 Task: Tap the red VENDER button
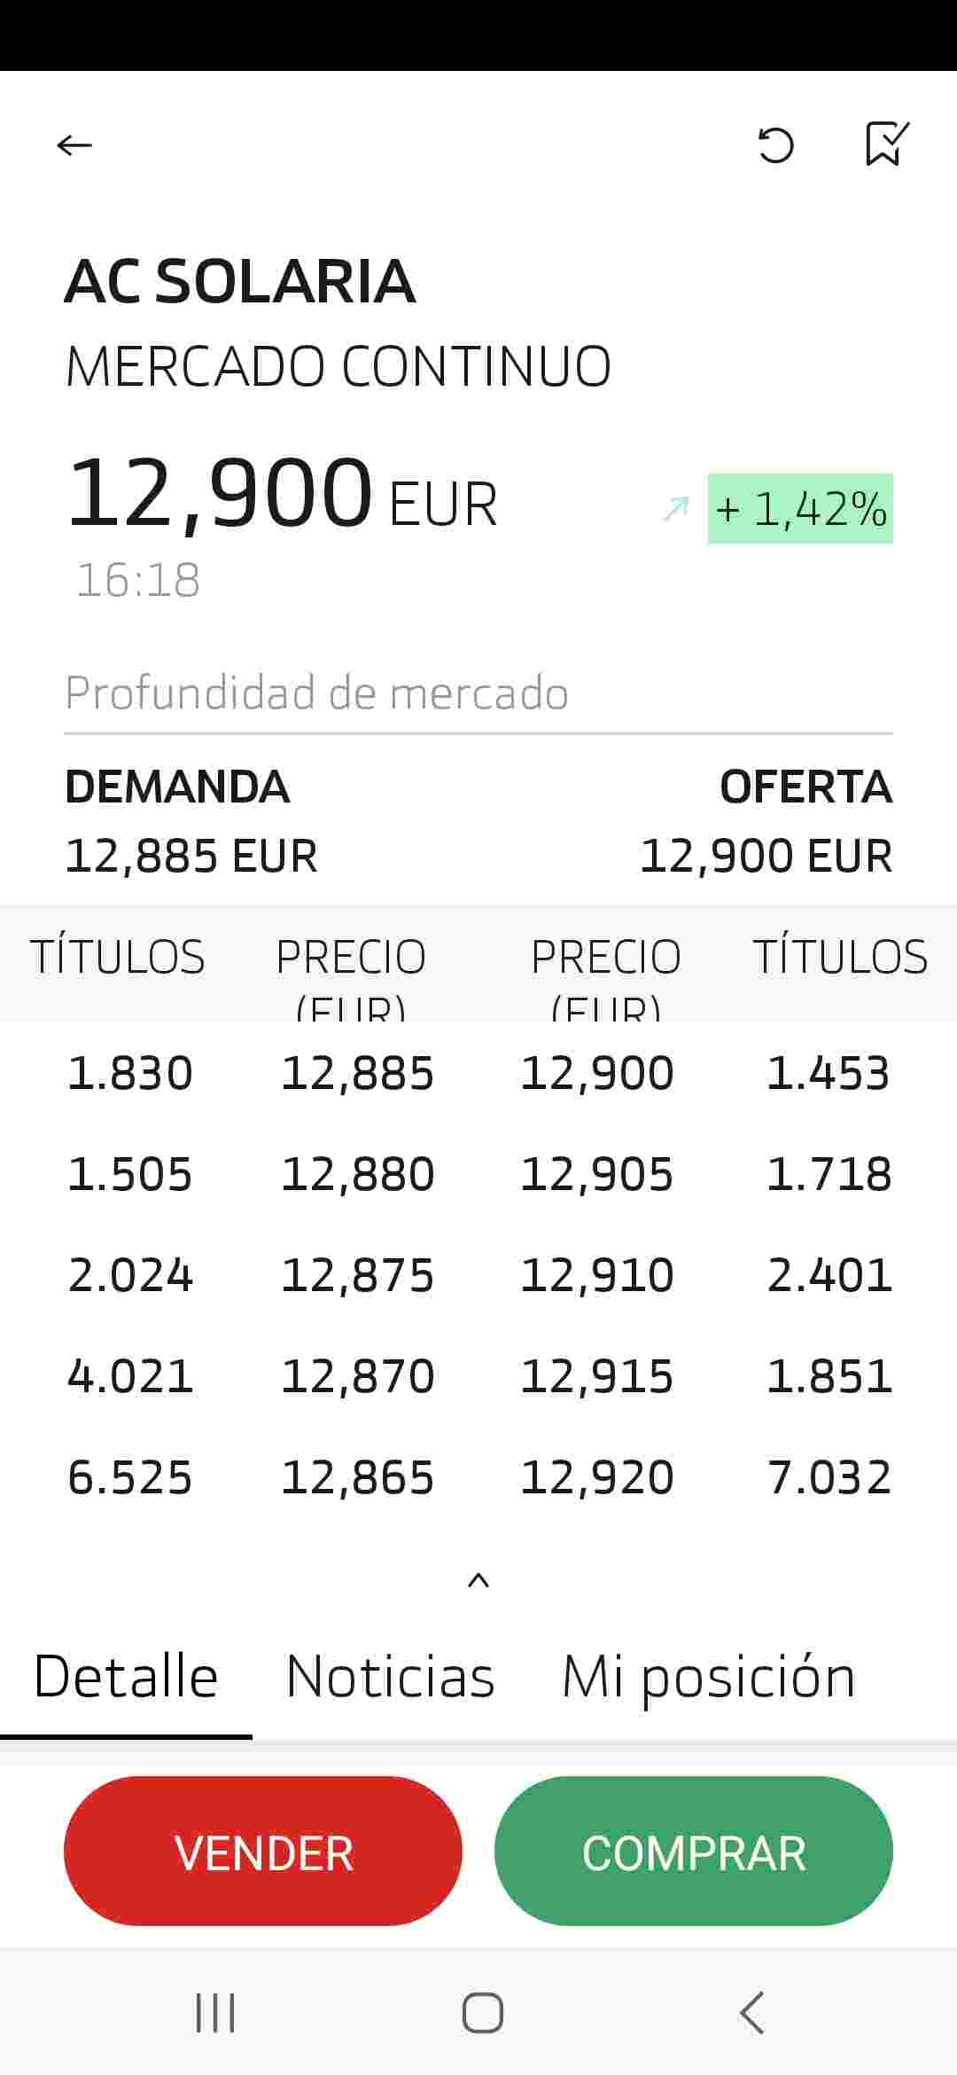pos(263,1851)
